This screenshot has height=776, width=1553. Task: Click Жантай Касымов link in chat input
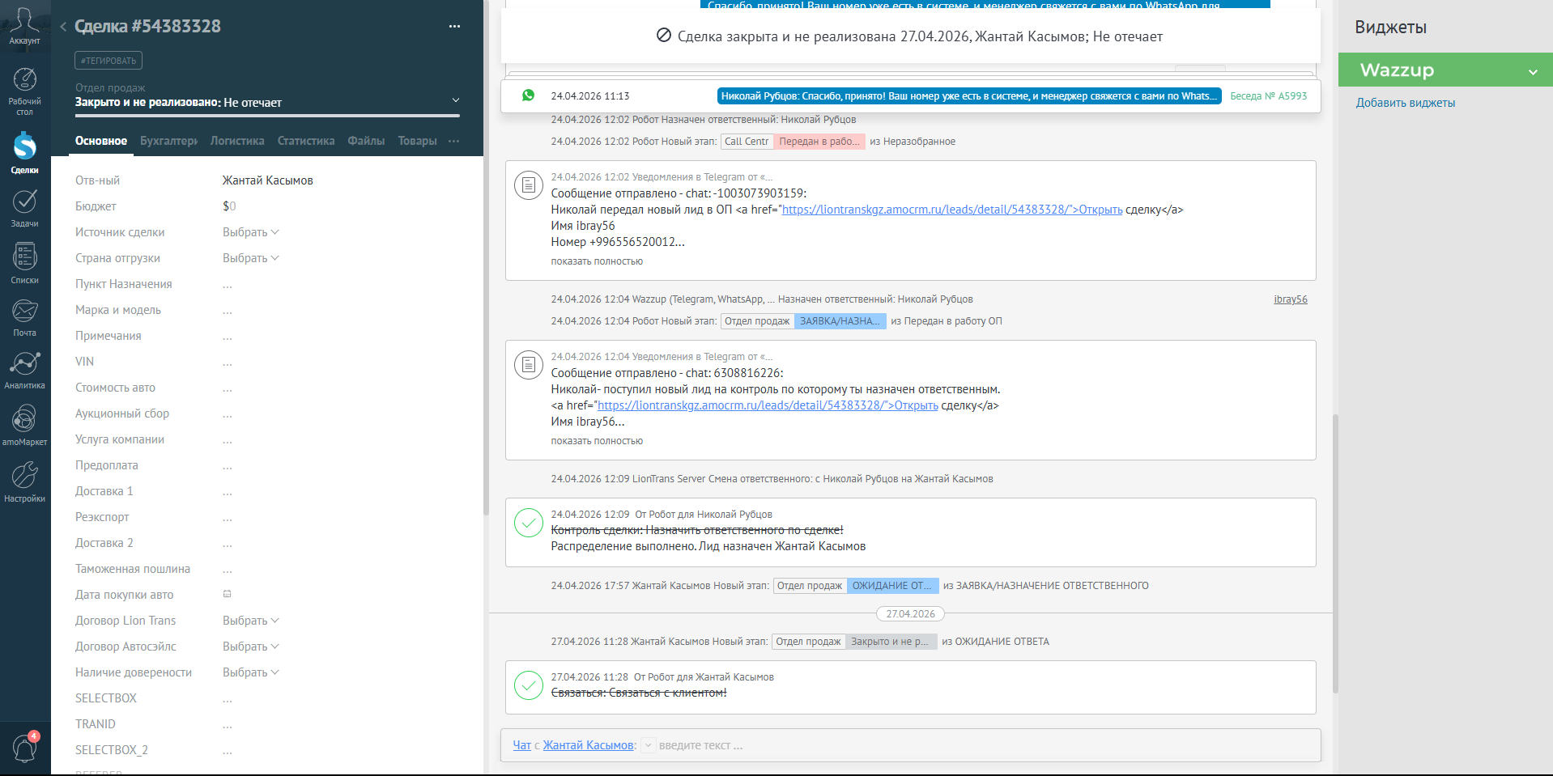589,745
